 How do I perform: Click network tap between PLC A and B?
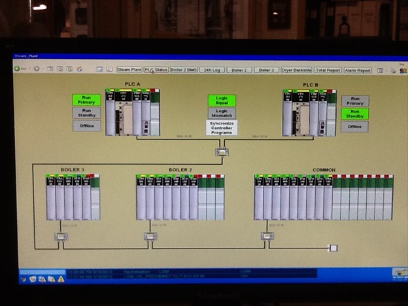tap(222, 152)
